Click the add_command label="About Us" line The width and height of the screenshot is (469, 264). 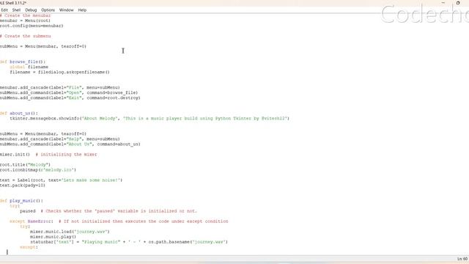[70, 144]
